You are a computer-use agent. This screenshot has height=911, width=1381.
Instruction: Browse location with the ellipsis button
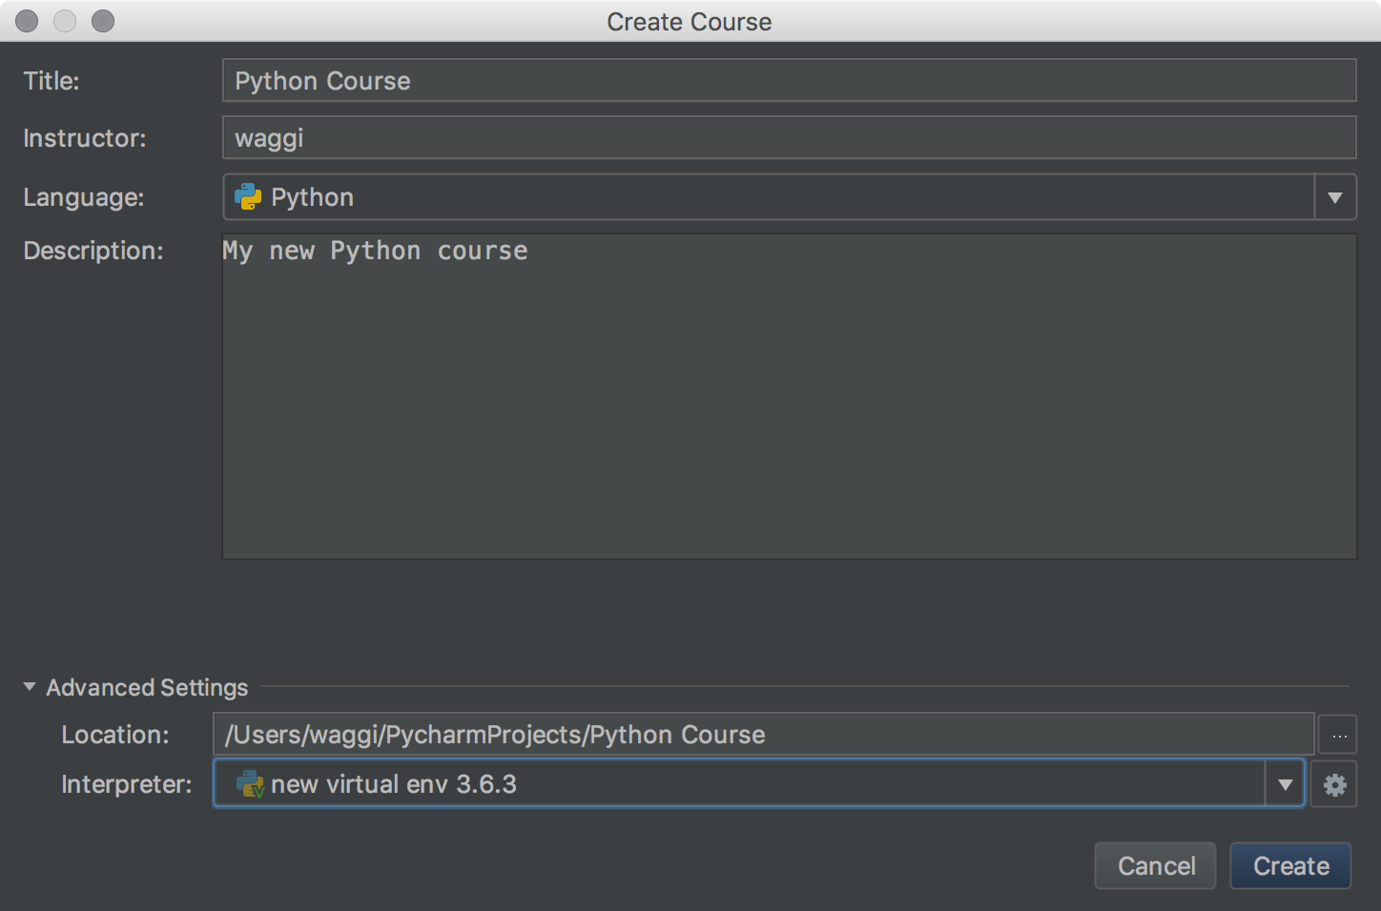point(1338,735)
